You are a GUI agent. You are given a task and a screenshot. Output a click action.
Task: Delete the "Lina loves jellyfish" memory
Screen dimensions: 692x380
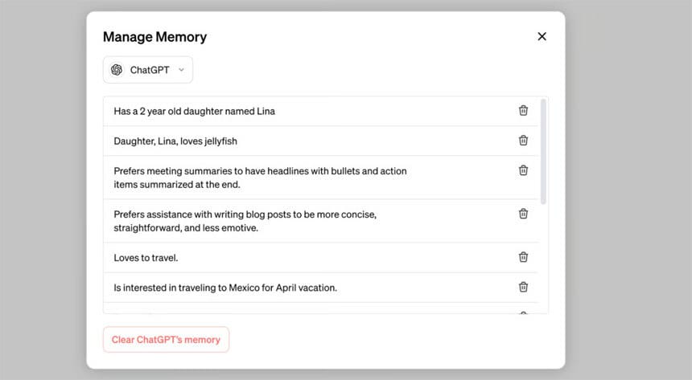[523, 141]
